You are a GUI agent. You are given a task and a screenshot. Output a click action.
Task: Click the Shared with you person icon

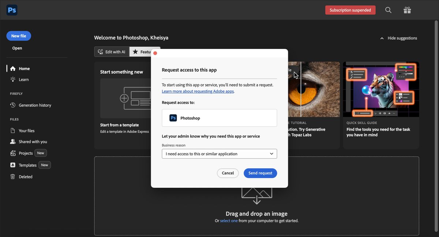click(13, 141)
